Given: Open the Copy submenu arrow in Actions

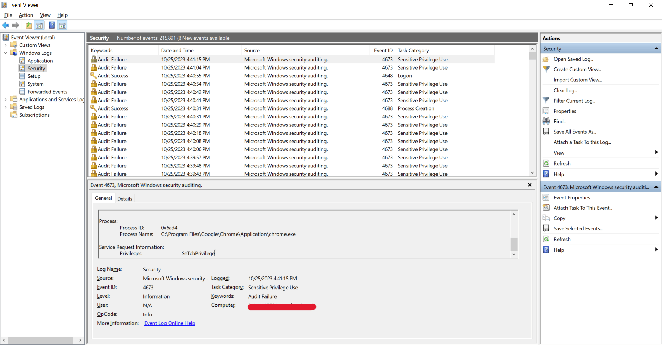Looking at the screenshot, I should pyautogui.click(x=656, y=218).
